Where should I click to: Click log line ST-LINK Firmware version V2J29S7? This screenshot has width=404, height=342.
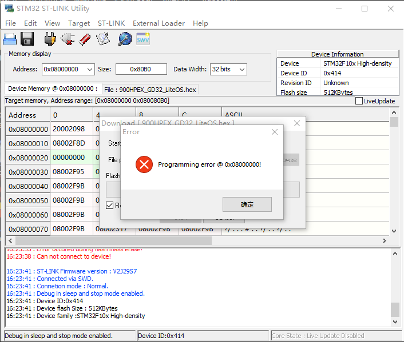72,271
